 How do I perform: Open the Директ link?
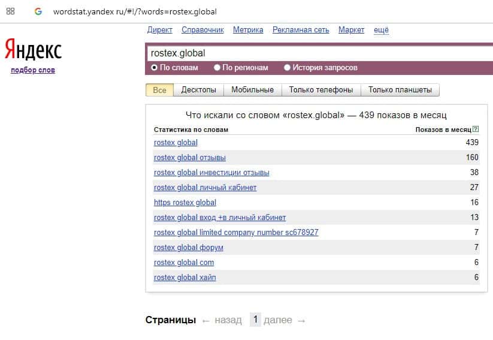coord(160,30)
